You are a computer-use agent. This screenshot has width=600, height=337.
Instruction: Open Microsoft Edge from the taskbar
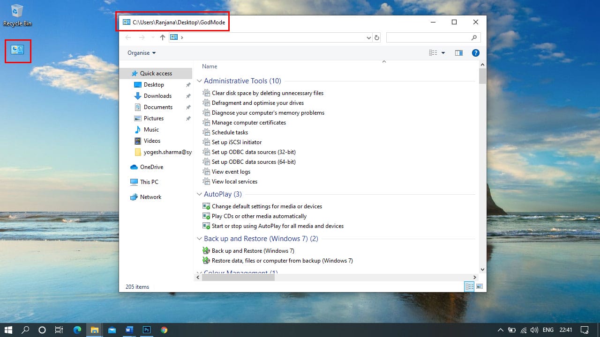coord(77,330)
